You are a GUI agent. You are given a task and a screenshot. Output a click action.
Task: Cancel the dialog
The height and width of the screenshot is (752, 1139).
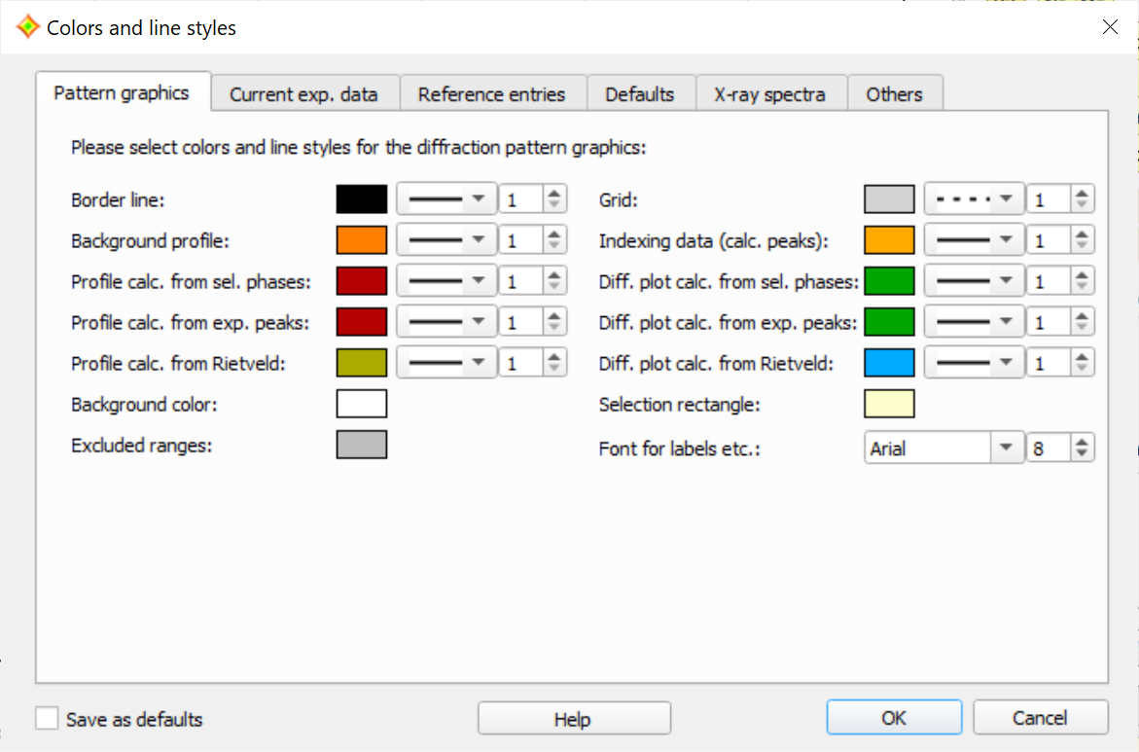coord(1040,718)
